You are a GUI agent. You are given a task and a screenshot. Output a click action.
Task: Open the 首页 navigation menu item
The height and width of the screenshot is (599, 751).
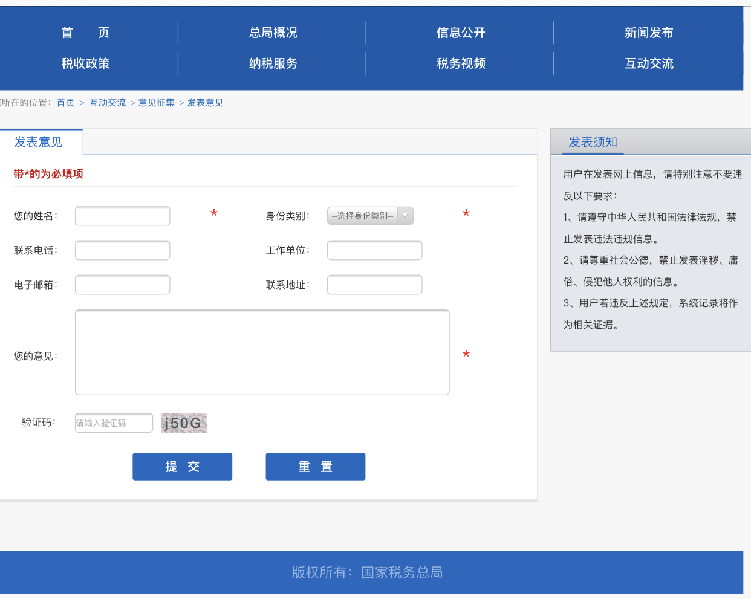point(85,33)
